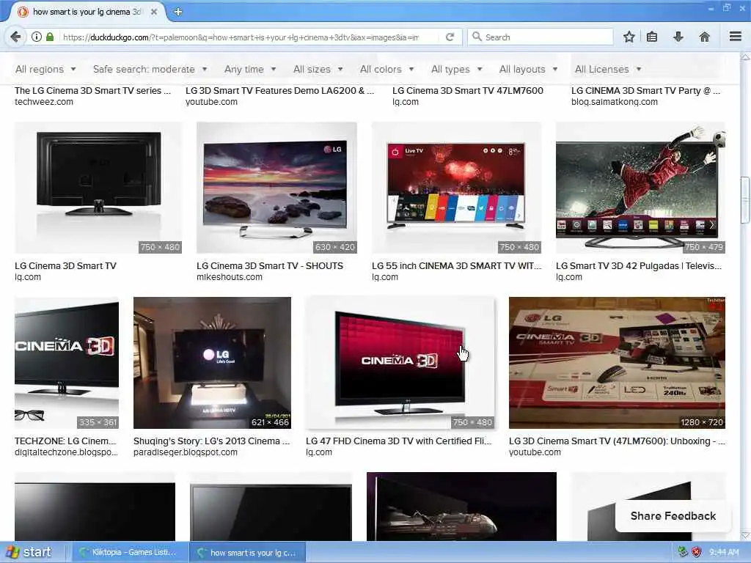
Task: Open 'LG Cinema 3D Smart TV 47LM7600' link
Action: 467,90
